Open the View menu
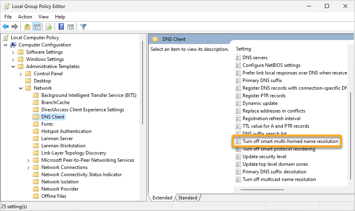 coord(43,17)
